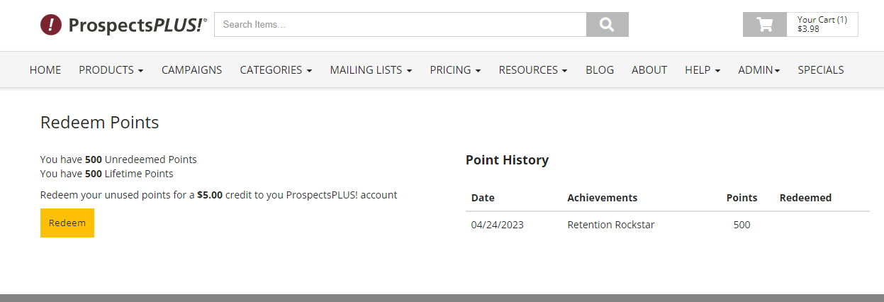Open the BLOG page
The width and height of the screenshot is (884, 302).
(x=600, y=69)
